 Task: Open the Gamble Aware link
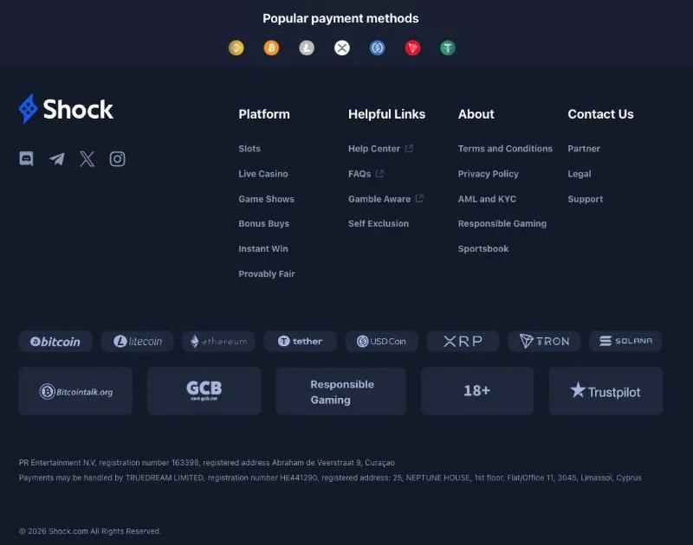click(x=379, y=199)
